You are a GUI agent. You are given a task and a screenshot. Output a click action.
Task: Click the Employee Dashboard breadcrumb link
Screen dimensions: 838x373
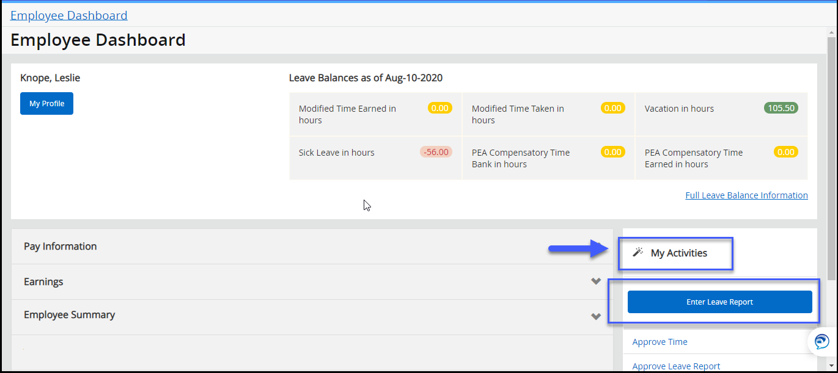click(68, 15)
